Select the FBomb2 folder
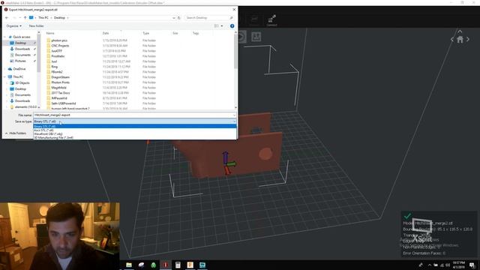Screen dimensions: 480x270 57,72
